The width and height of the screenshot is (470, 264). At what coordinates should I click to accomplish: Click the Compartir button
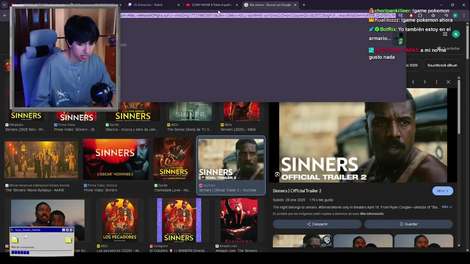(x=317, y=224)
